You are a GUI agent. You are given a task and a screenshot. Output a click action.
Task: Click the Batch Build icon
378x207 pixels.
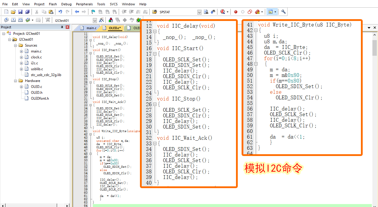click(28, 20)
